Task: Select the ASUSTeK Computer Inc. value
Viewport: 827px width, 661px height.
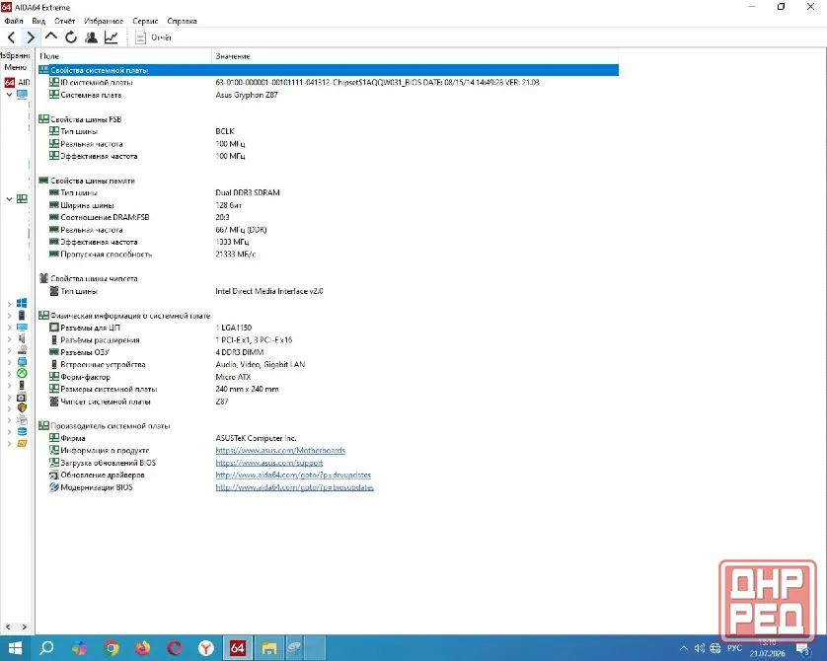Action: pos(256,438)
